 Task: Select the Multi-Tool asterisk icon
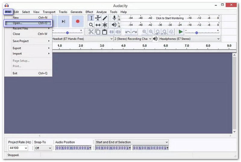click(105, 25)
